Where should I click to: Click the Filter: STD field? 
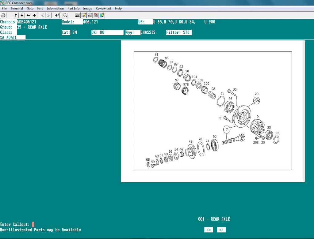point(179,32)
